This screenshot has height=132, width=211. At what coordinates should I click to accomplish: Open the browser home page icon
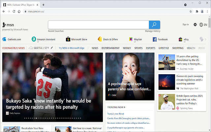19,12
